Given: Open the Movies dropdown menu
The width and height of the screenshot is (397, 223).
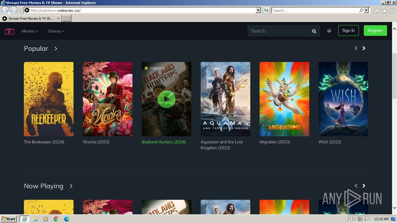Looking at the screenshot, I should 30,31.
